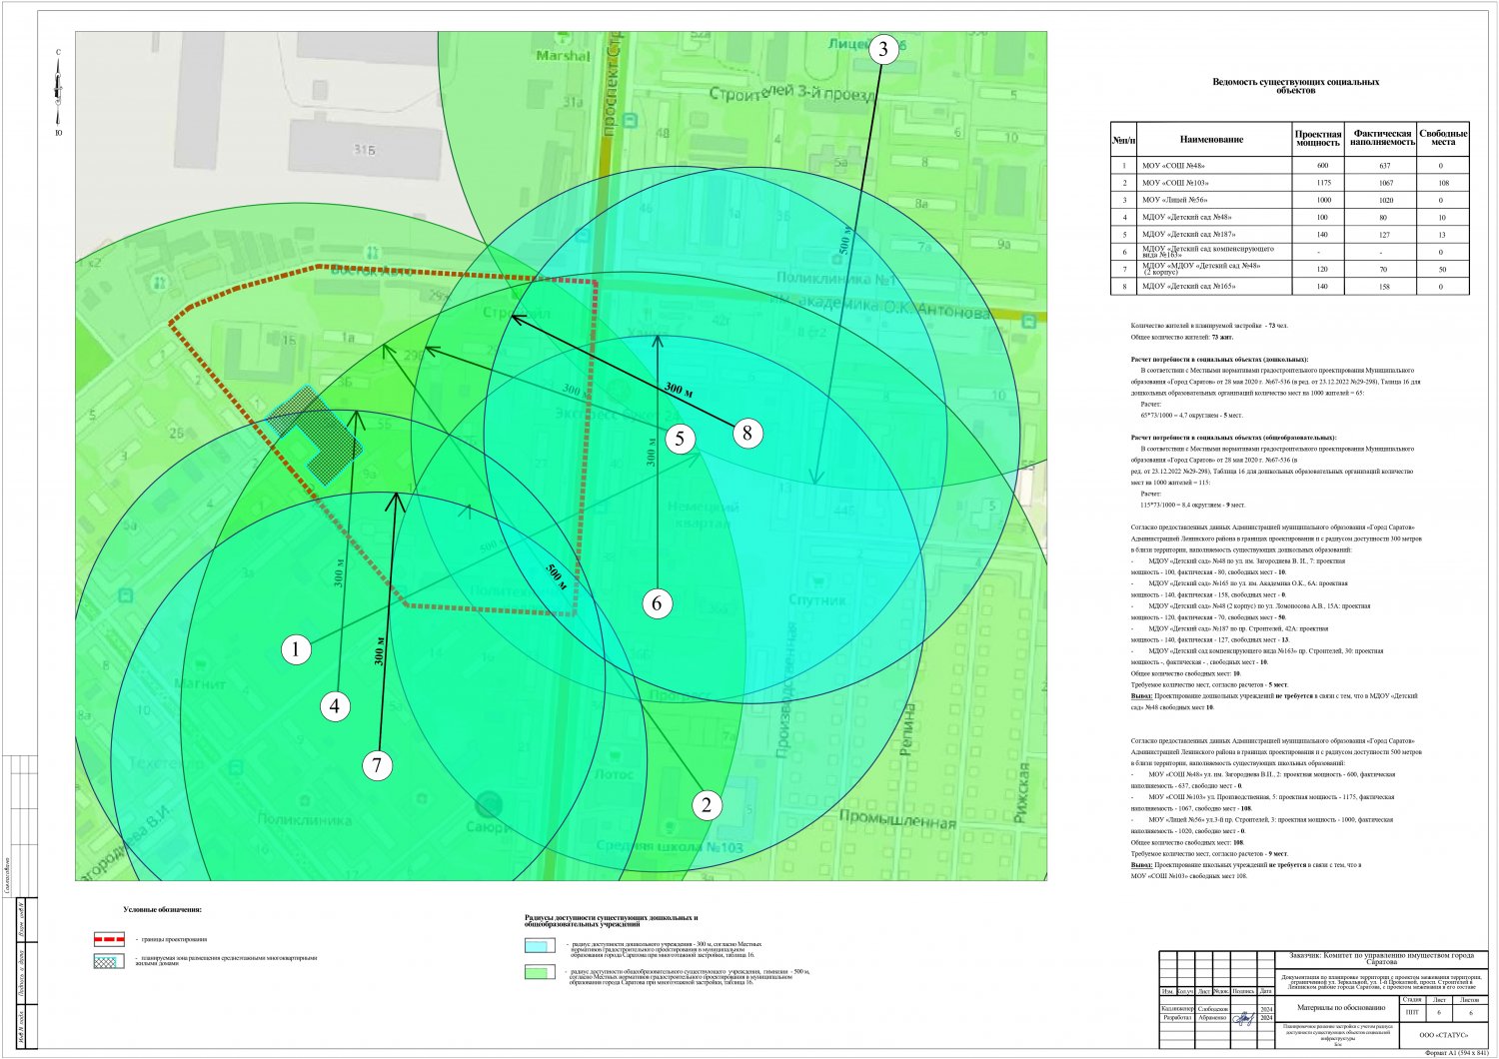Click the 'Свободные места' column header
1499x1059 pixels.
[x=1443, y=139]
